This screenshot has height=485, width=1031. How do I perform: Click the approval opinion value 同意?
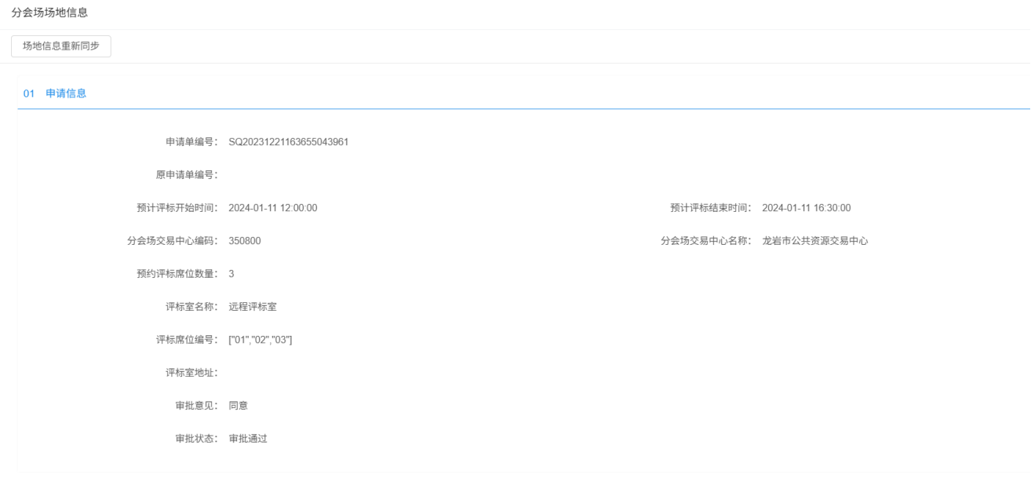click(238, 406)
